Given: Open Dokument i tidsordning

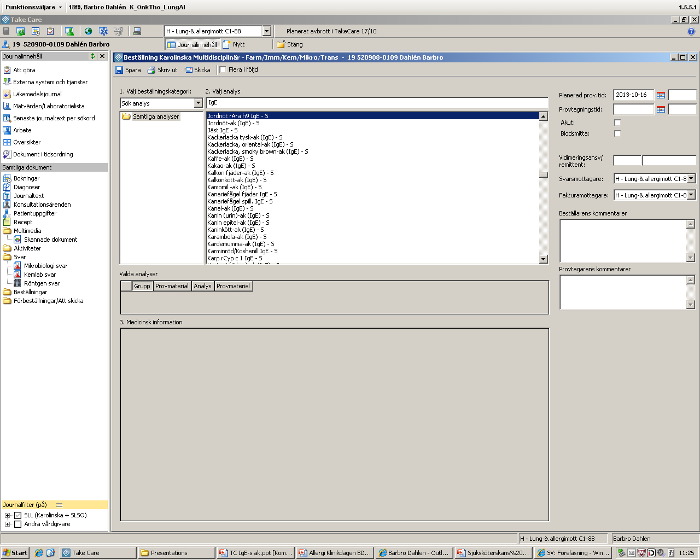Looking at the screenshot, I should pyautogui.click(x=43, y=154).
